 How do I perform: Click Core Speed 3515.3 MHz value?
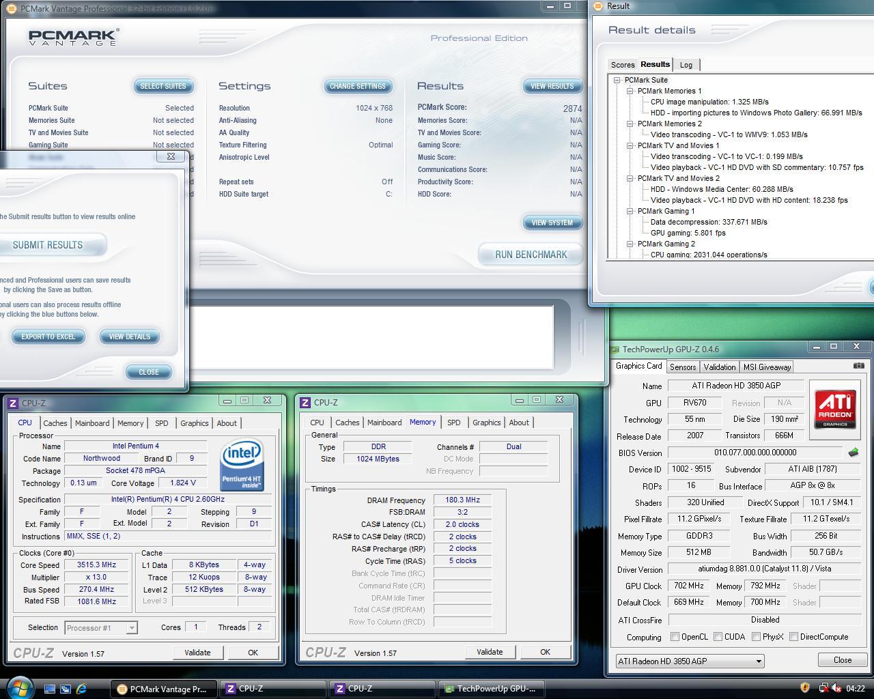coord(97,565)
